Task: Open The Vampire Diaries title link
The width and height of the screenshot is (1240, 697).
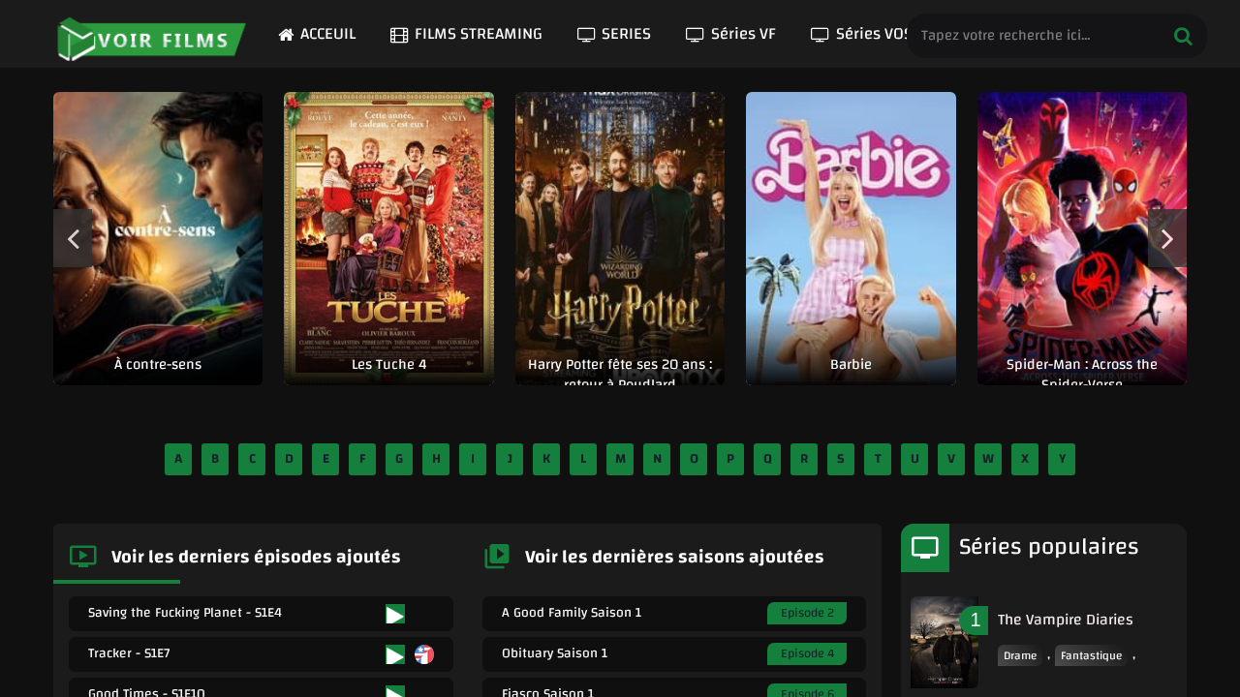Action: click(1065, 620)
